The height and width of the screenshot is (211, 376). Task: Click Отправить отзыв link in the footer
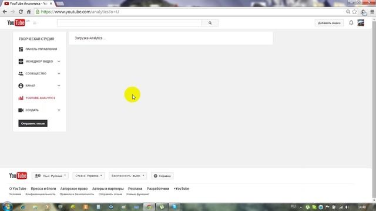click(110, 194)
